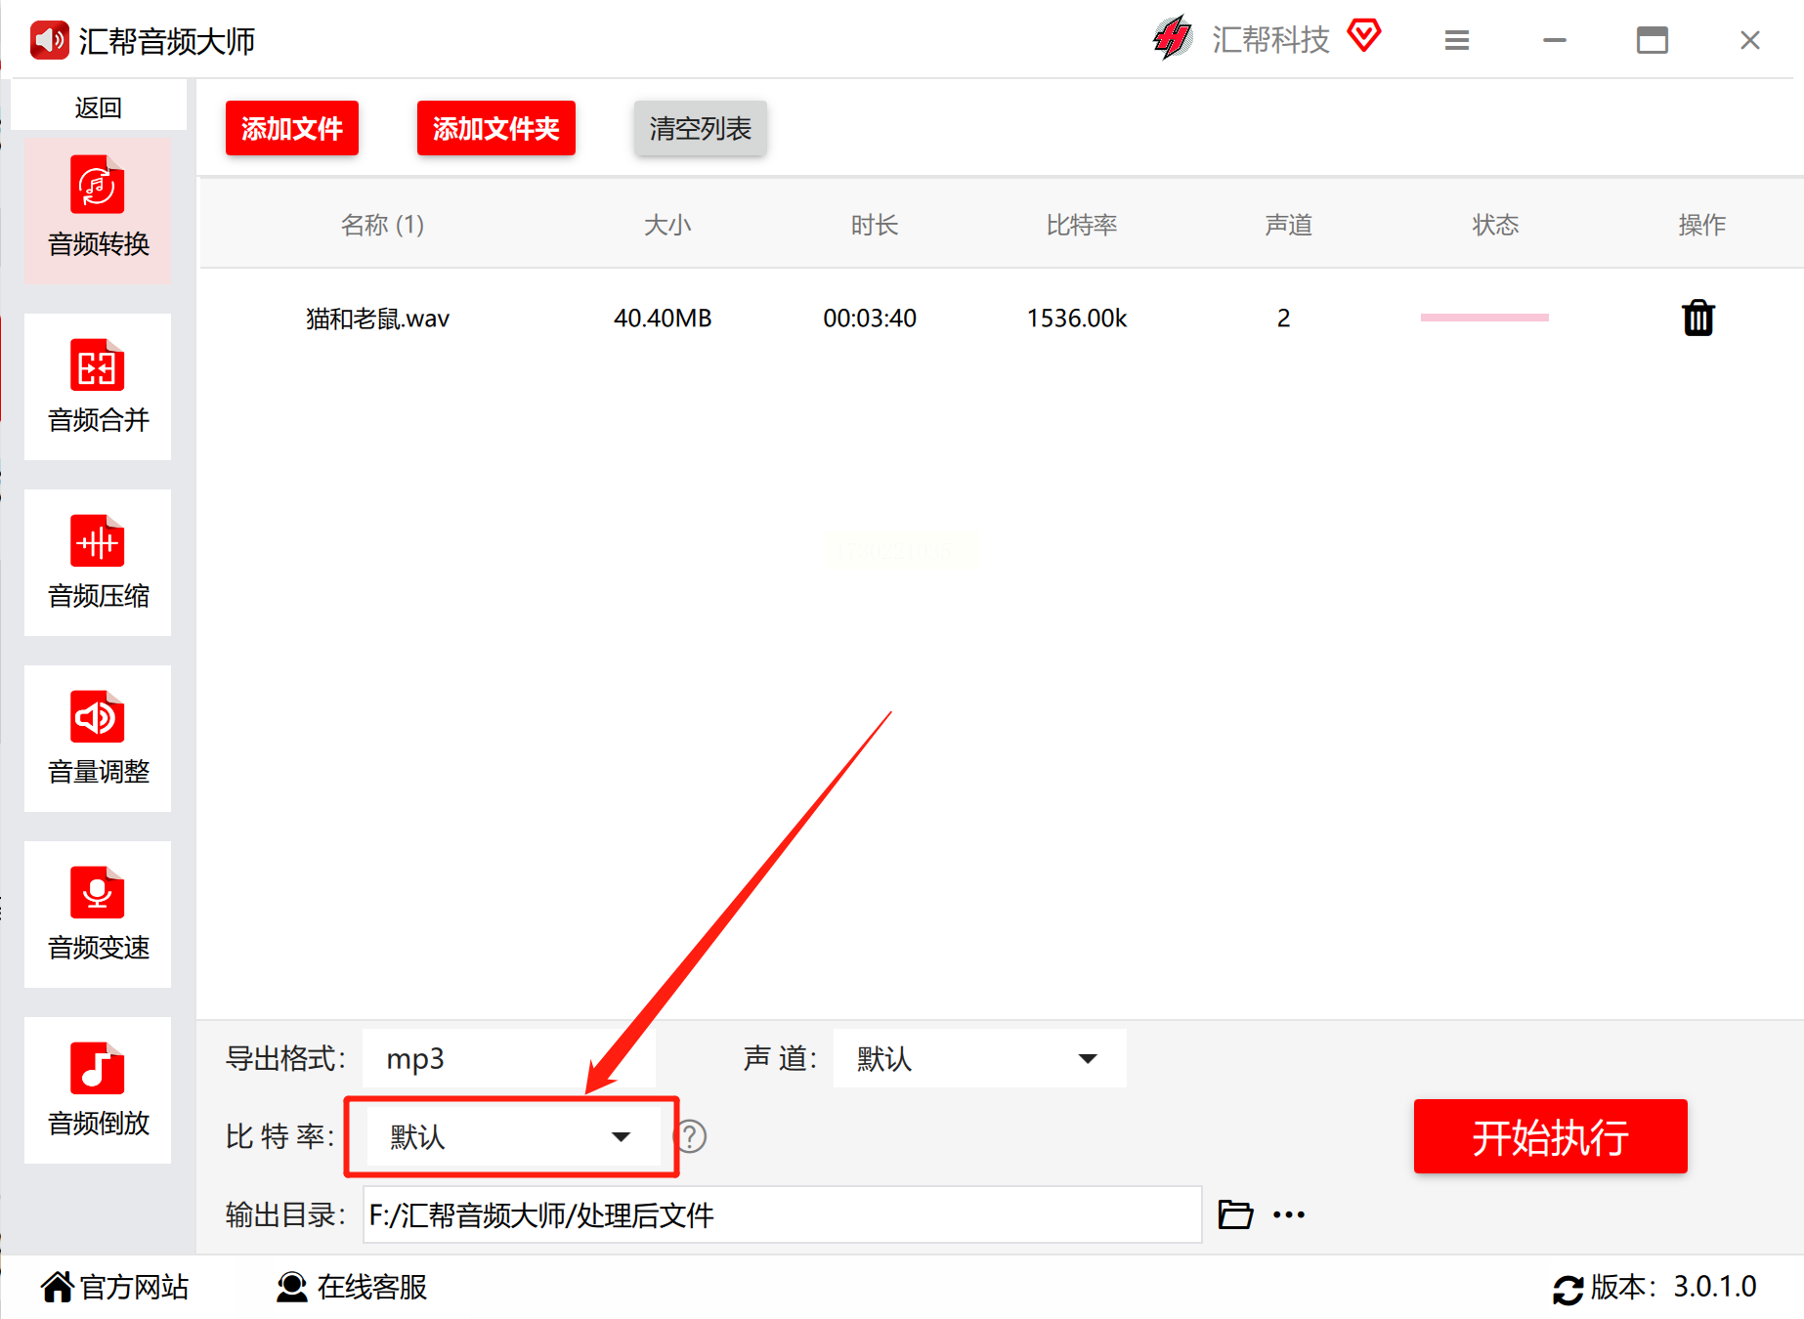Click the 00:03:40 duration value

(x=870, y=319)
